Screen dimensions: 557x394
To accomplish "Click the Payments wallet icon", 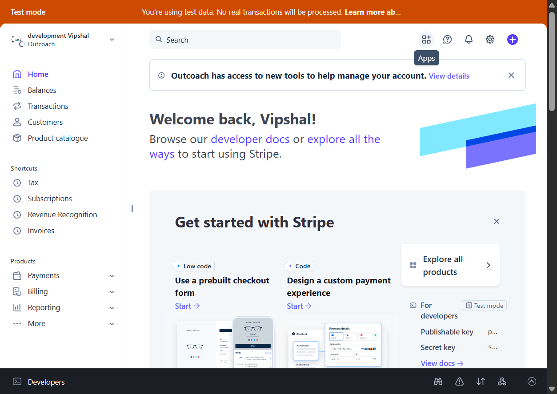I will (x=17, y=275).
